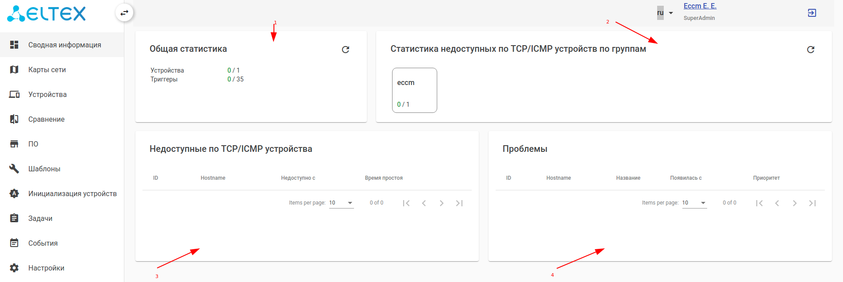
Task: Open items per page dropdown in Проблемы
Action: [x=694, y=203]
